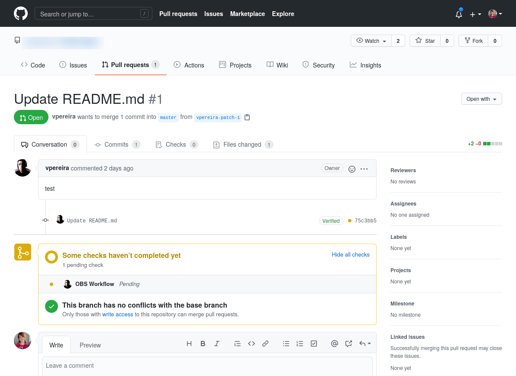Switch to the Files changed tab
The height and width of the screenshot is (376, 516).
(243, 145)
